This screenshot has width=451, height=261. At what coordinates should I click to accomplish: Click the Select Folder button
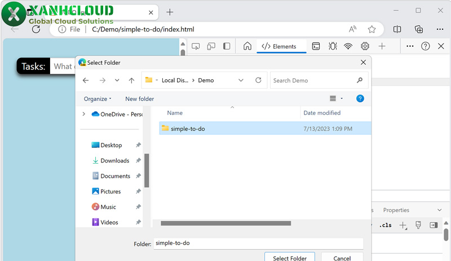point(290,258)
